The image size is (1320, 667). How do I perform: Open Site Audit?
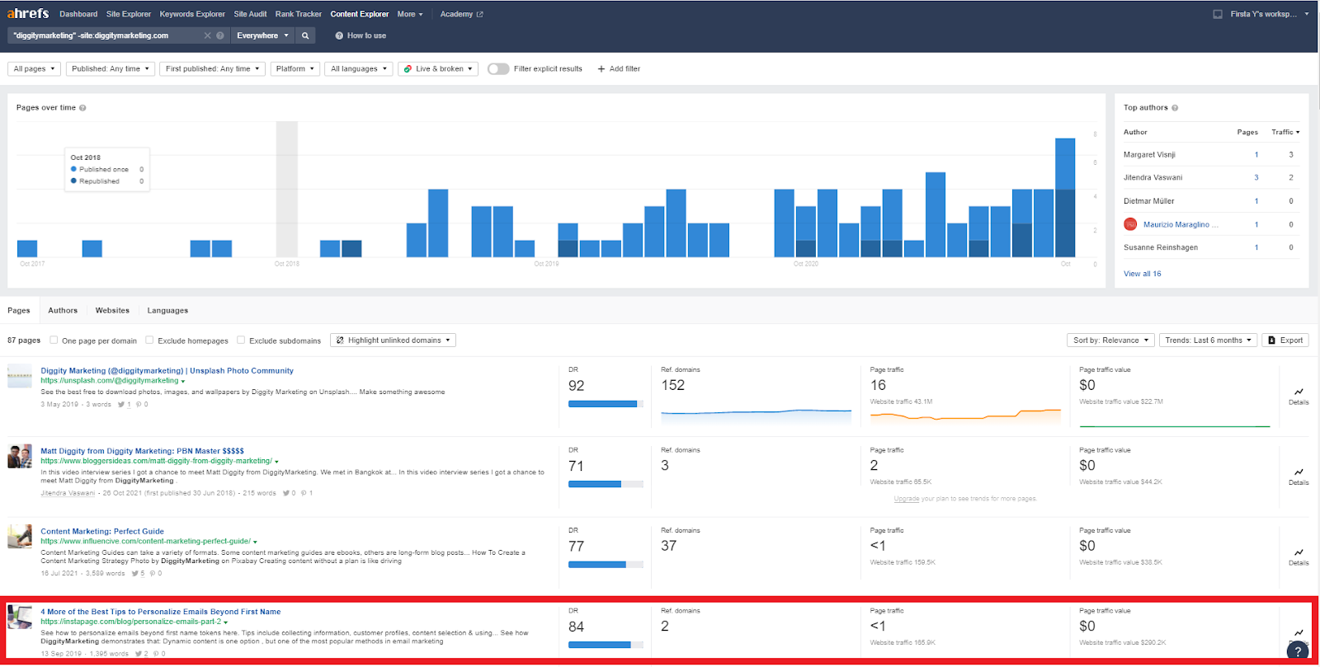[x=250, y=14]
